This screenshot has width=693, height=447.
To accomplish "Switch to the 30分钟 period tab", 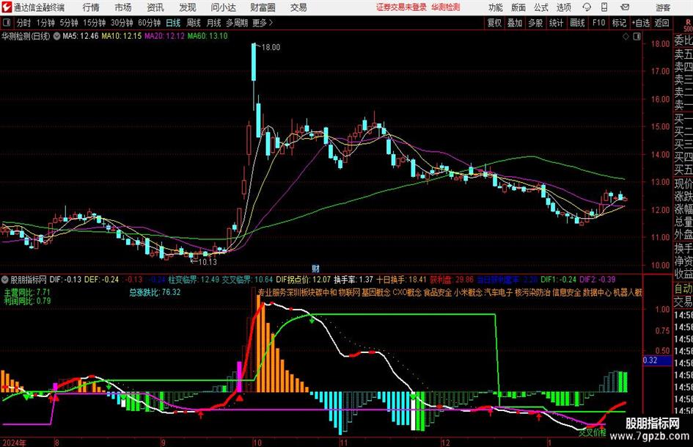I will click(x=122, y=23).
